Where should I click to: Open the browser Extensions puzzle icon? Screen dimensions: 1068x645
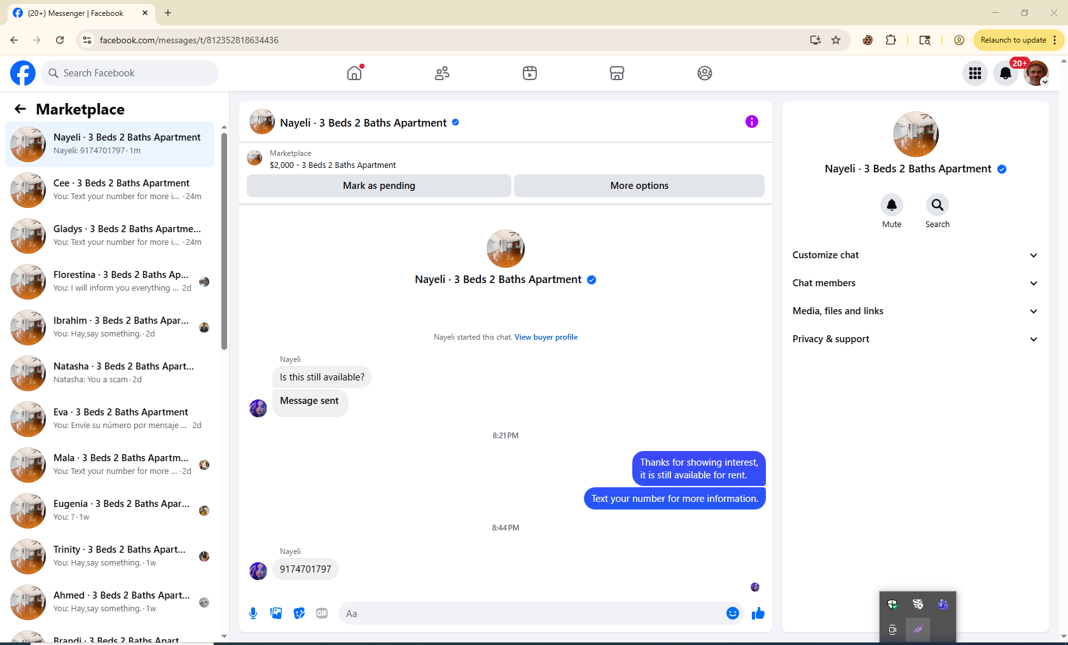click(x=891, y=40)
